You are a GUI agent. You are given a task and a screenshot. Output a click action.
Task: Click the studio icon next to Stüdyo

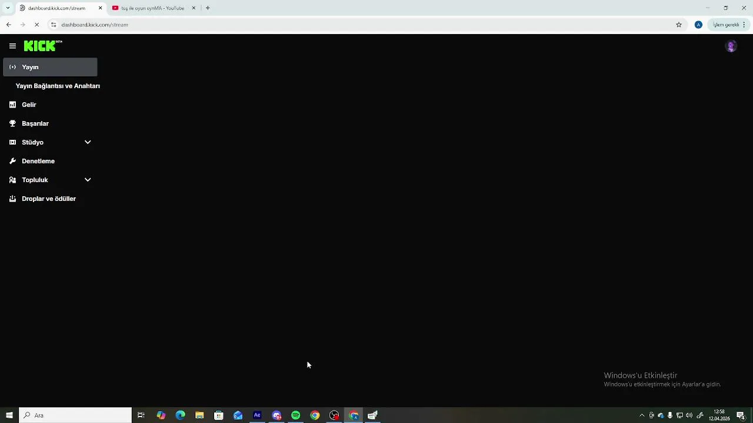click(12, 142)
